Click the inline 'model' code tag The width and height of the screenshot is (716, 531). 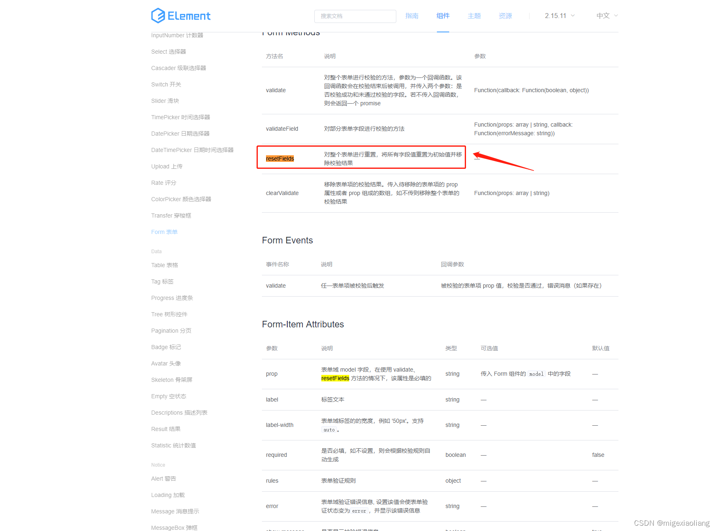(536, 374)
